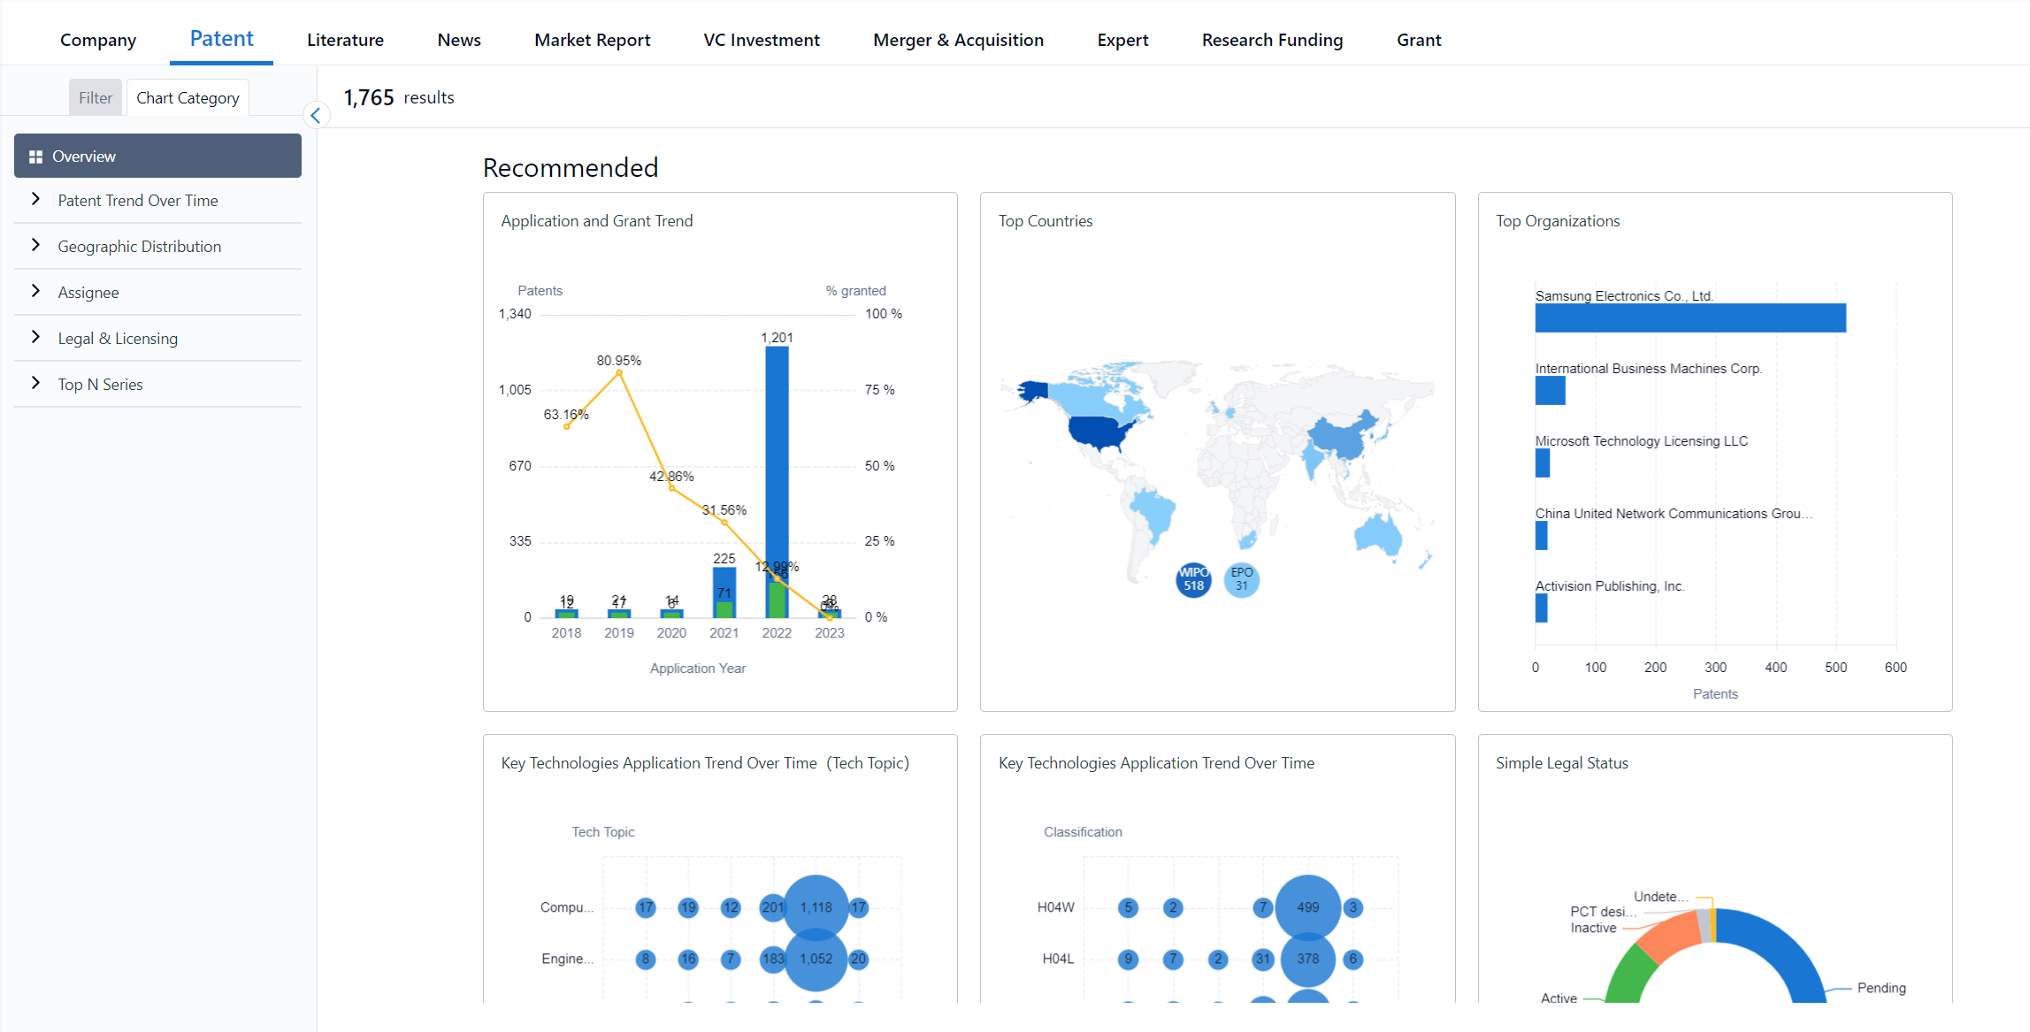
Task: Open the Chart Category tab
Action: (188, 98)
